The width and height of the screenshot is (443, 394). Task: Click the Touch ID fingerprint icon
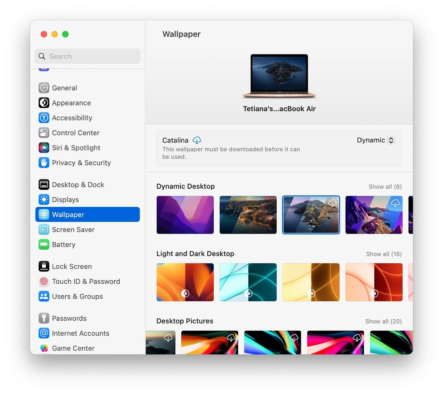coord(44,281)
